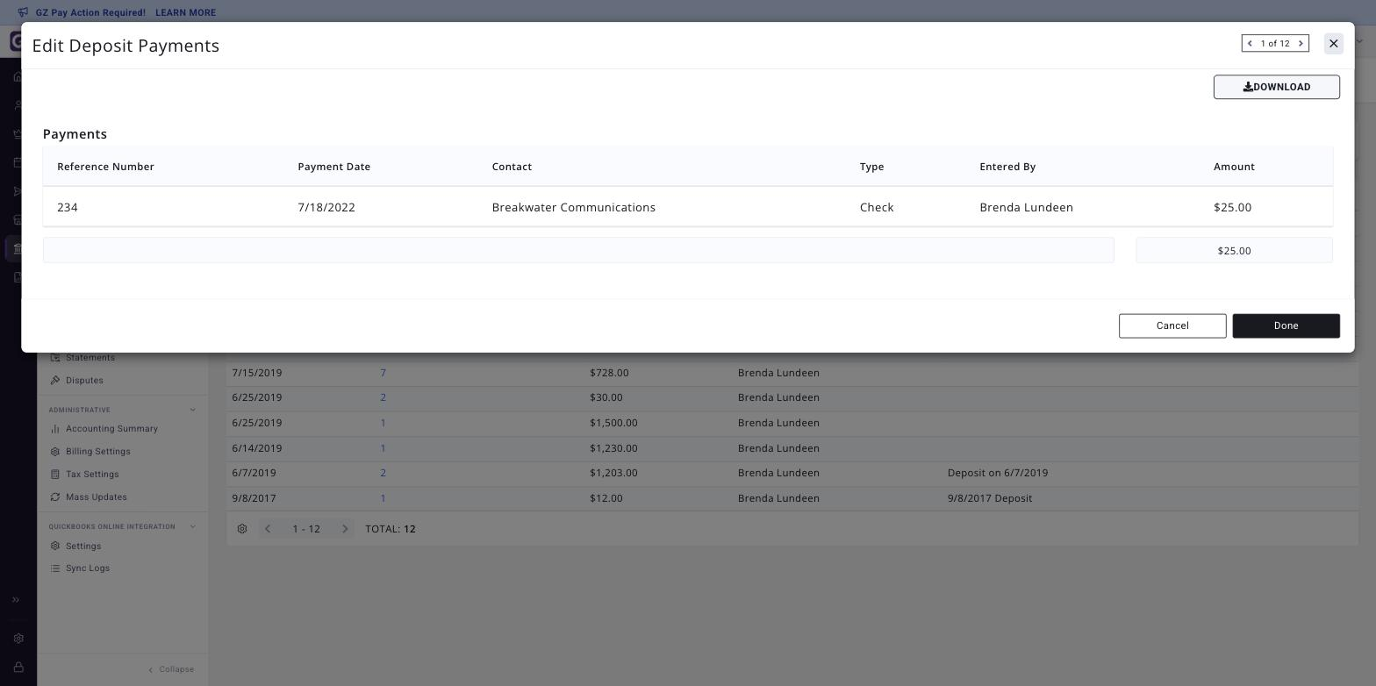
Task: Open Disputes in the sidebar
Action: pos(84,381)
